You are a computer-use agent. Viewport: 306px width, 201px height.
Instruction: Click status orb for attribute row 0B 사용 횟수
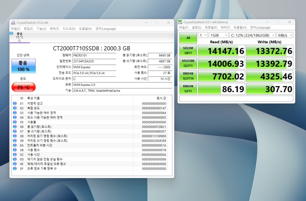point(15,150)
